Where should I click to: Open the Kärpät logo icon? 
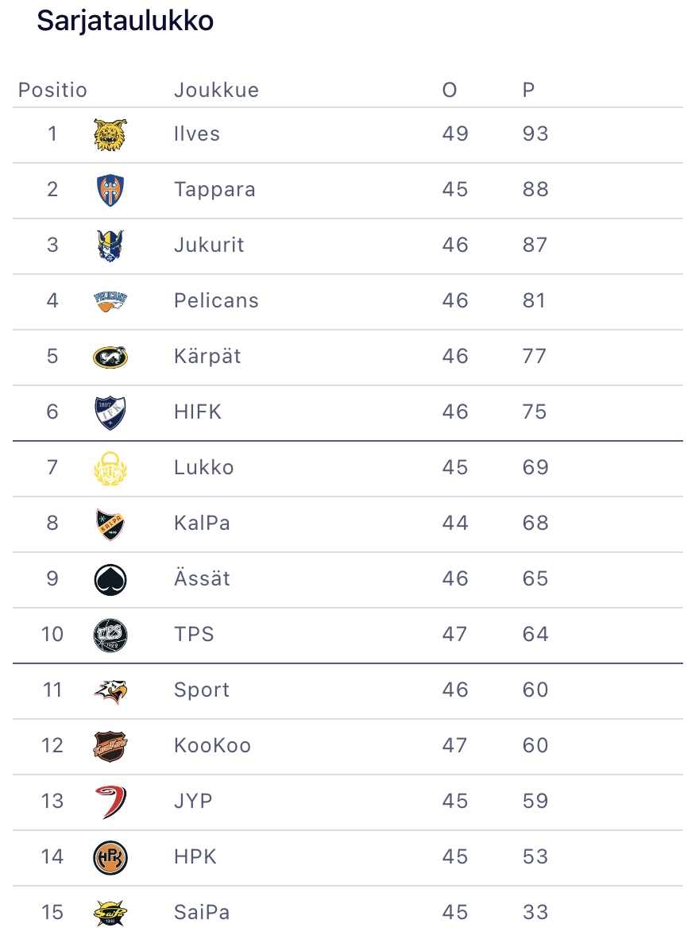(110, 357)
